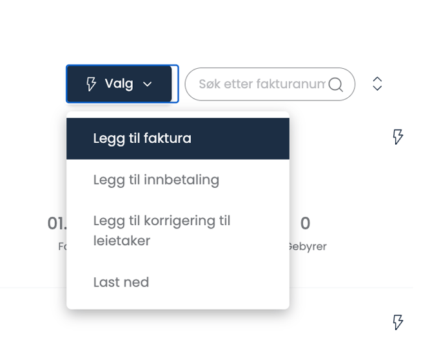Select "Legg til faktura" from the menu
The height and width of the screenshot is (352, 432).
pyautogui.click(x=142, y=138)
